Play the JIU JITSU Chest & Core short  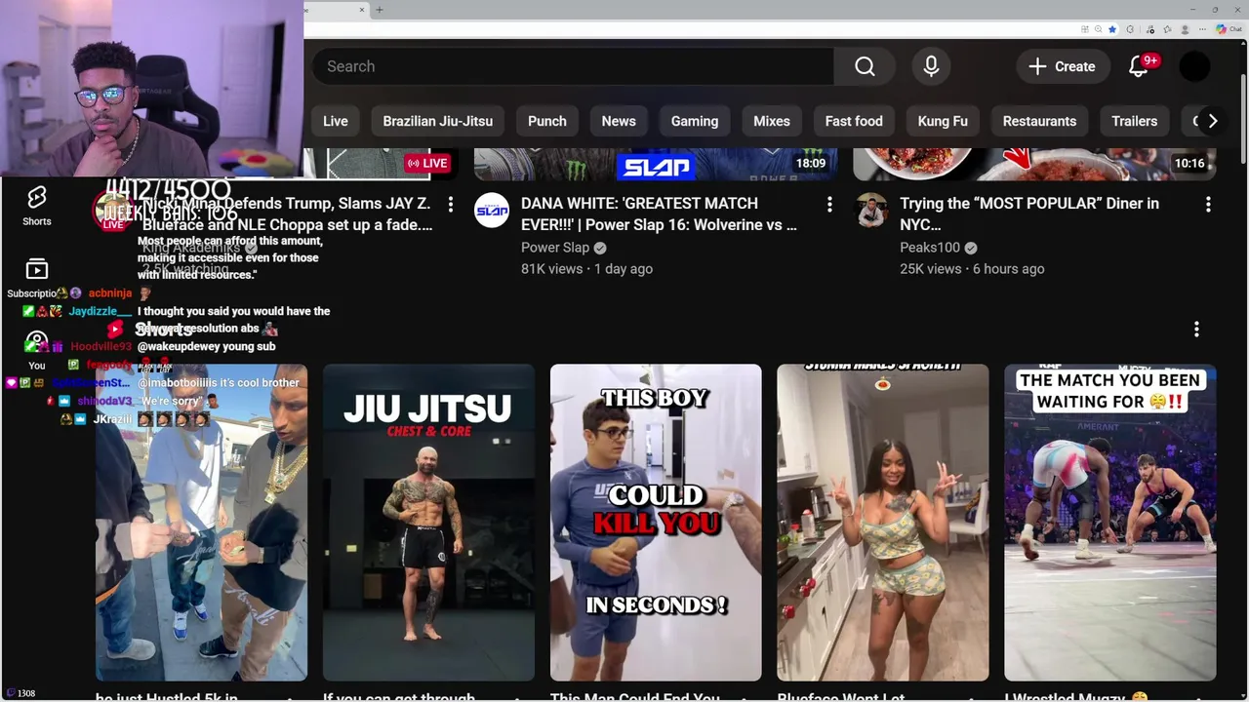[x=428, y=523]
